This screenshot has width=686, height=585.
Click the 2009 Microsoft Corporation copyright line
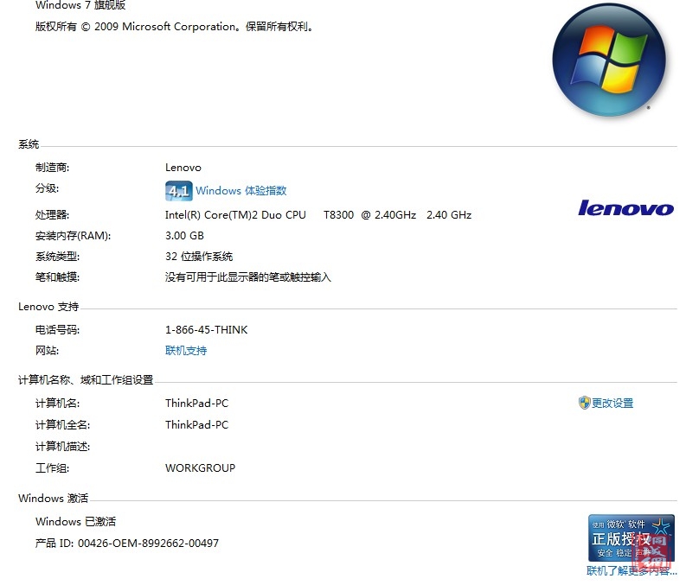coord(175,27)
